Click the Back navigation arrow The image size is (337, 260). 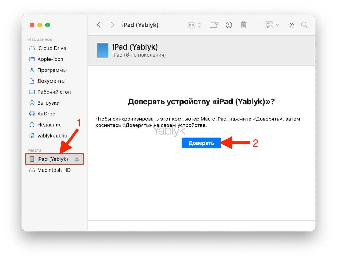[99, 25]
